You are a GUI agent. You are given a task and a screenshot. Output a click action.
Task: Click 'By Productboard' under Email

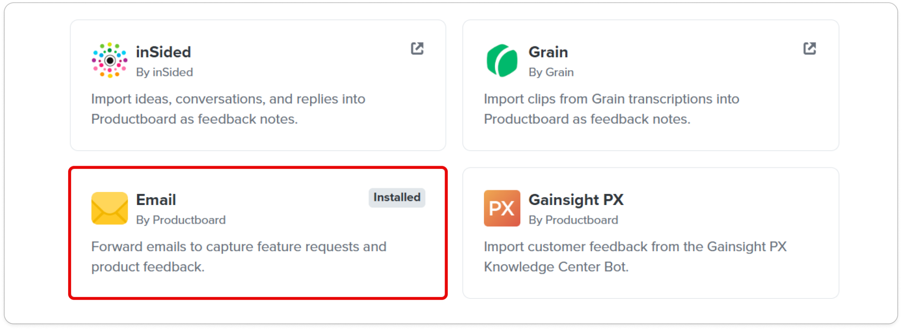[181, 220]
